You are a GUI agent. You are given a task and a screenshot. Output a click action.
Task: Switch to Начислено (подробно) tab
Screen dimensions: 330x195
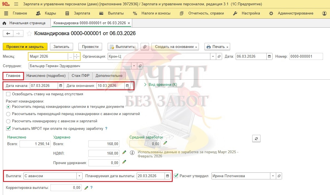46,75
